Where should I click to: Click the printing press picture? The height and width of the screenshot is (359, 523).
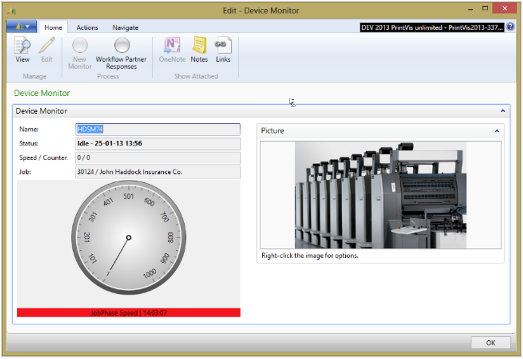click(380, 195)
